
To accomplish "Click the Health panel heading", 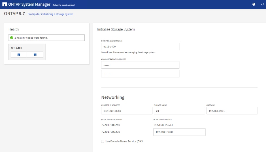I will click(14, 29).
